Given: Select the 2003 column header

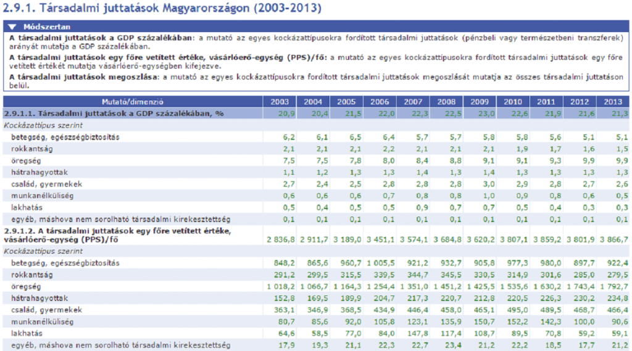Looking at the screenshot, I should click(x=280, y=102).
